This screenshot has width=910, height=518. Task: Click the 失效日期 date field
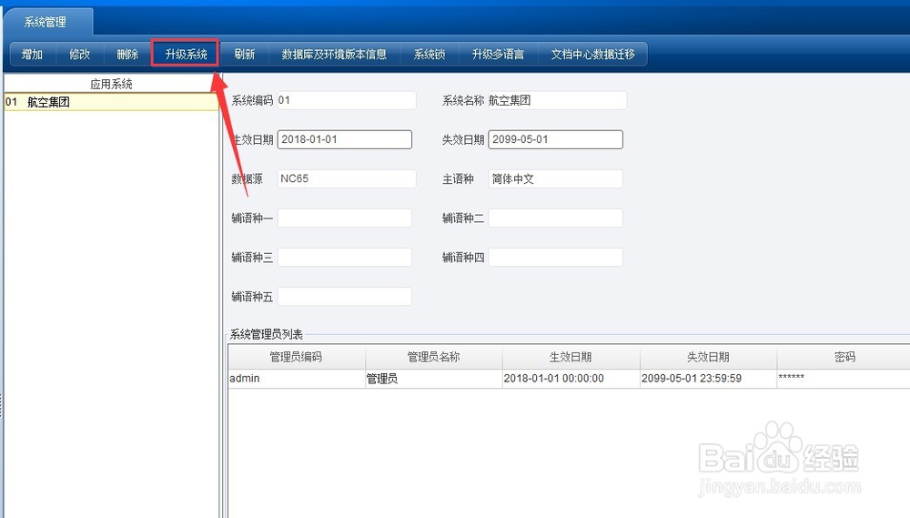[x=555, y=139]
